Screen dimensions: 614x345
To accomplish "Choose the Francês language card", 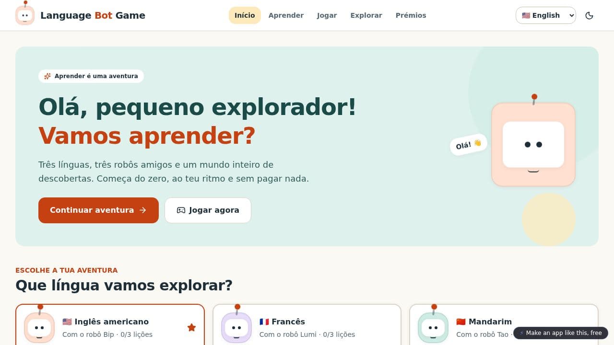I will tap(307, 325).
